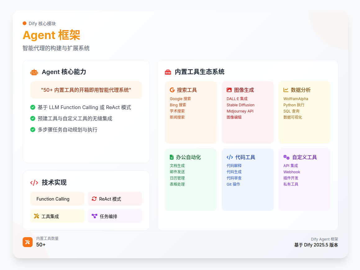Click the 邮件发送 entry
The width and height of the screenshot is (360, 270).
click(x=177, y=172)
